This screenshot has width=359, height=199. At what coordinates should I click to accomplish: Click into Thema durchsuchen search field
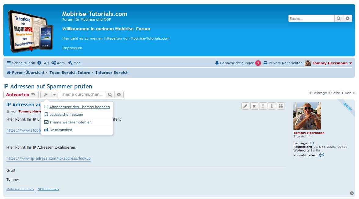coord(83,94)
